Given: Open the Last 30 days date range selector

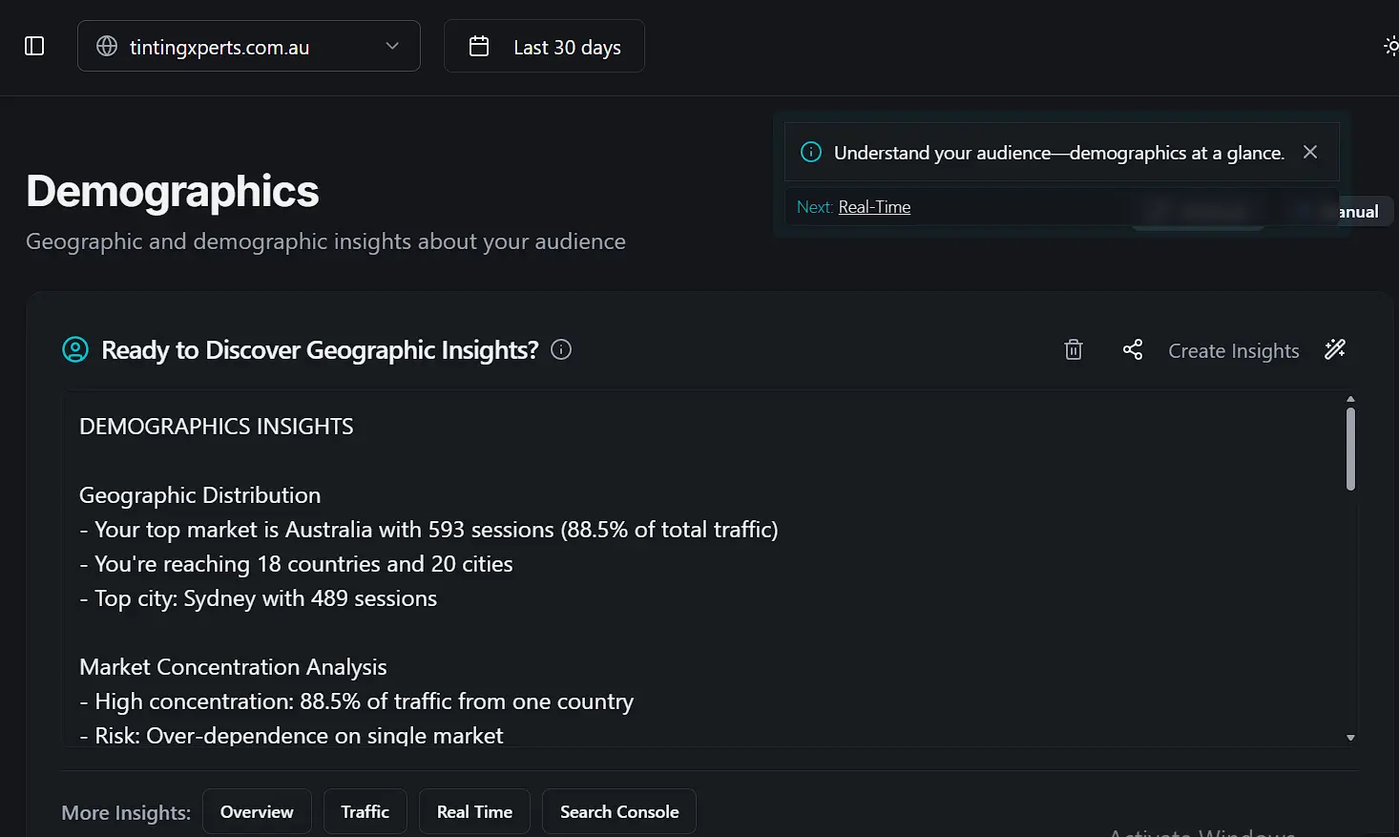Looking at the screenshot, I should click(x=544, y=45).
